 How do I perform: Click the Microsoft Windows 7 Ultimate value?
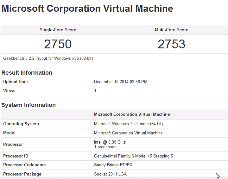128,124
